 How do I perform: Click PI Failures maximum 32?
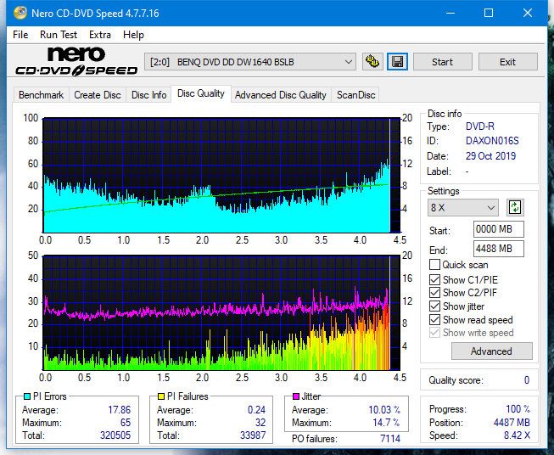pyautogui.click(x=260, y=423)
